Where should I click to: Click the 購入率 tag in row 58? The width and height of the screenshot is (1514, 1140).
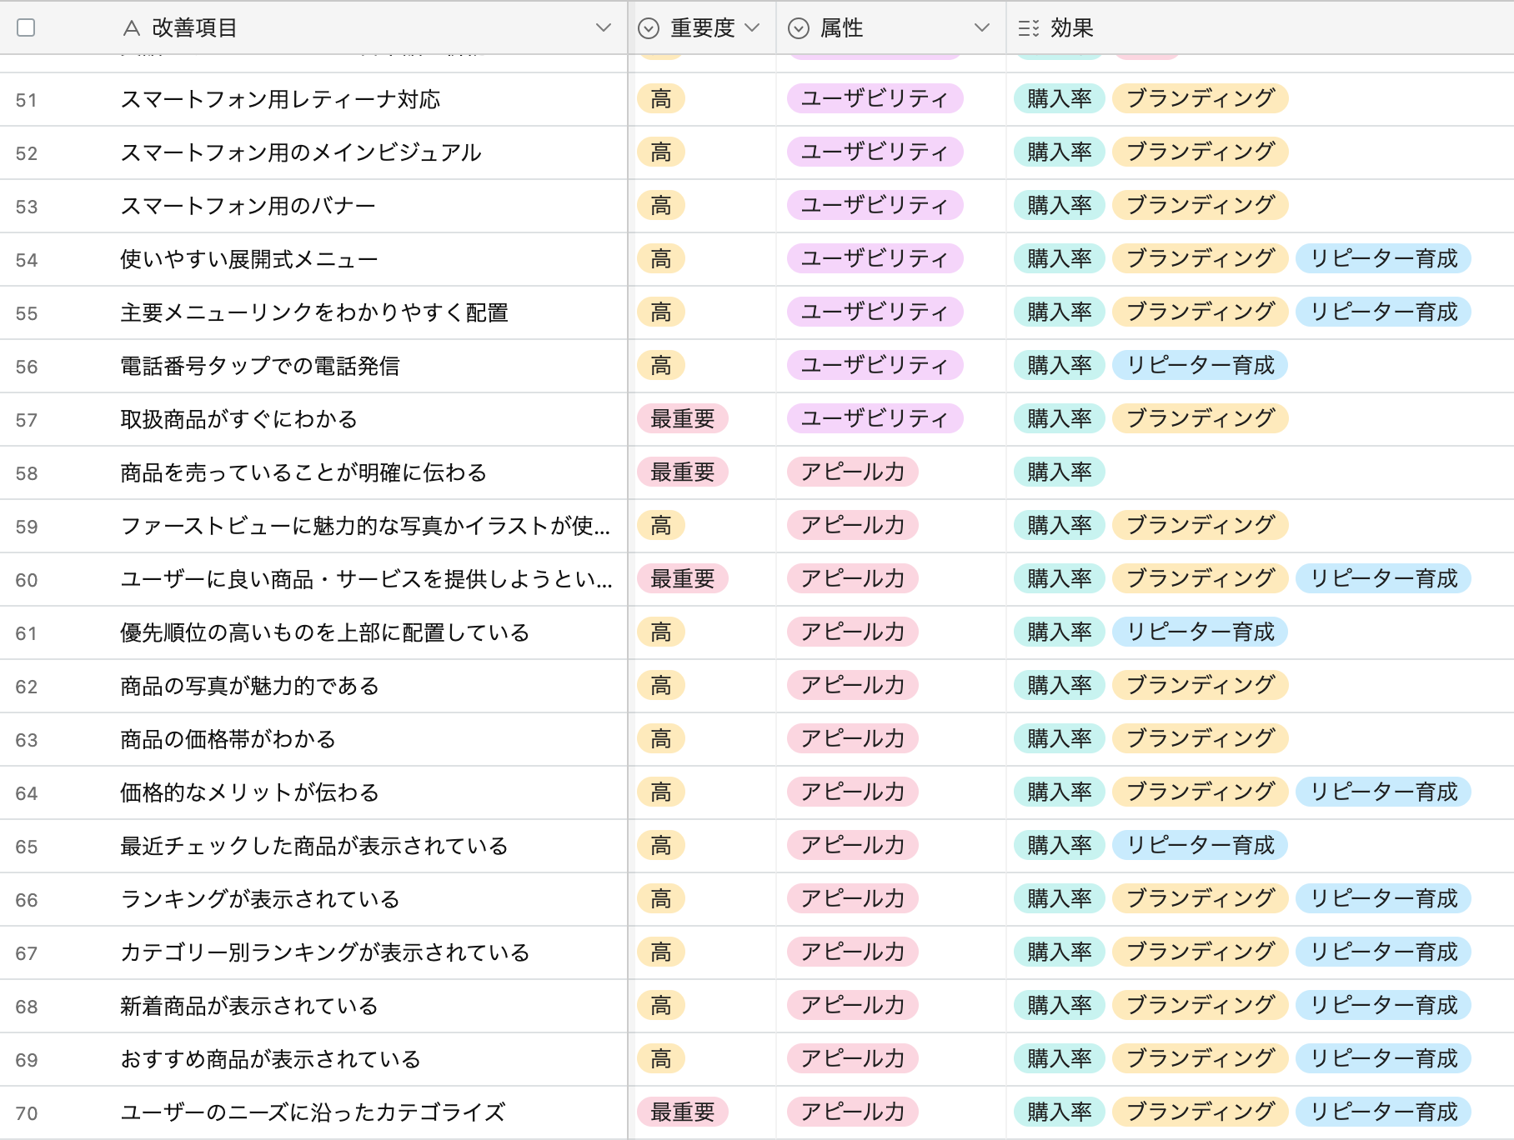[x=1060, y=472]
